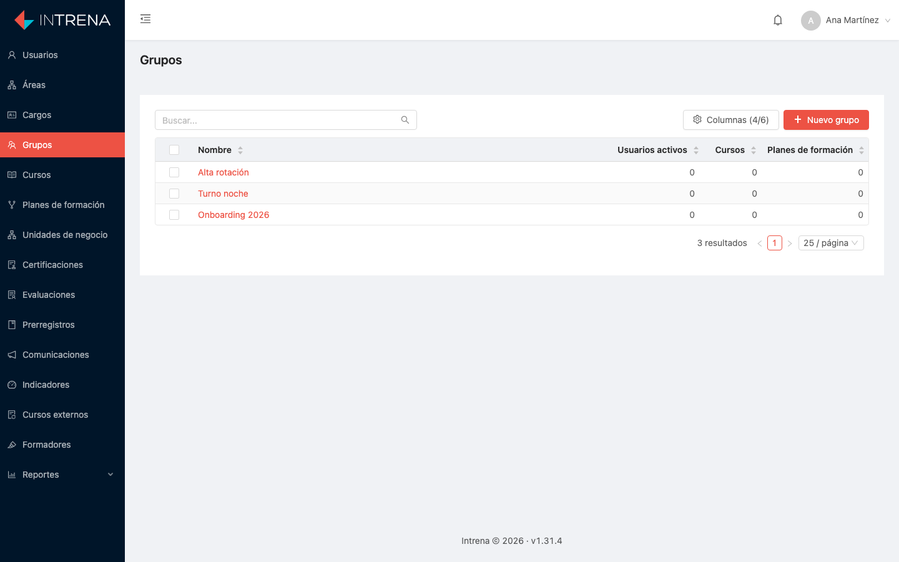Click the previous page arrow in pagination
Viewport: 899px width, 562px height.
point(760,243)
